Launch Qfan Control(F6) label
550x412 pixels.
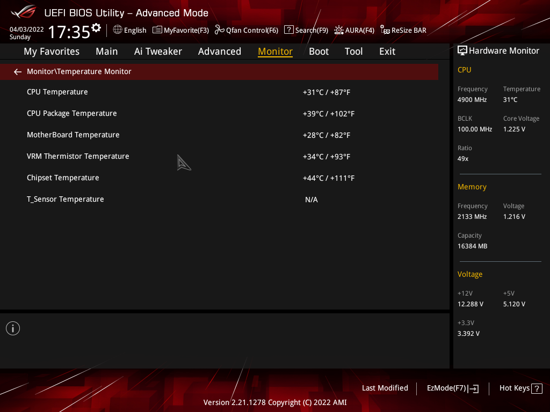252,31
